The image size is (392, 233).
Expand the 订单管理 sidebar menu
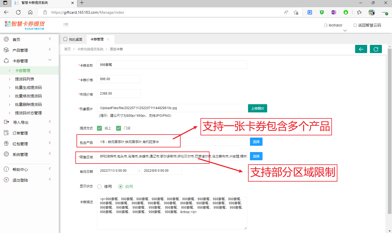[x=20, y=133]
